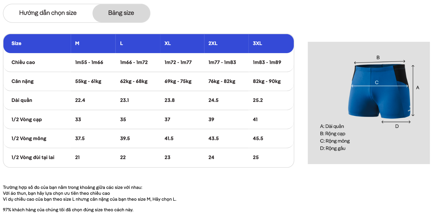434x215 pixels.
Task: Click the L size column header
Action: 122,43
